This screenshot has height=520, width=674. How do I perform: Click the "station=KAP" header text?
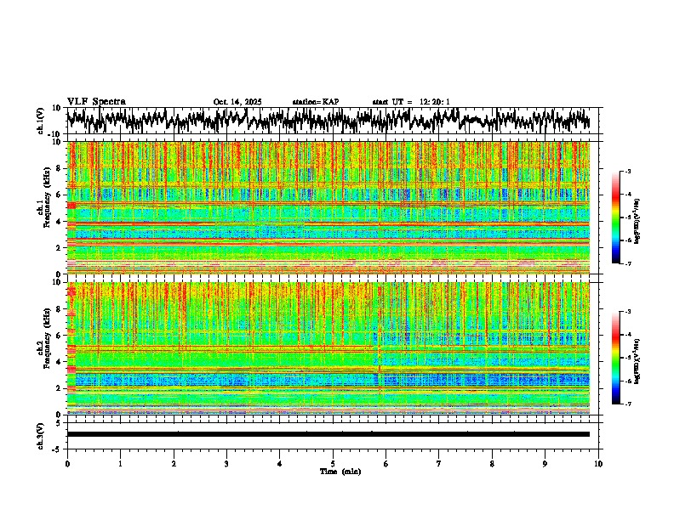coord(316,102)
